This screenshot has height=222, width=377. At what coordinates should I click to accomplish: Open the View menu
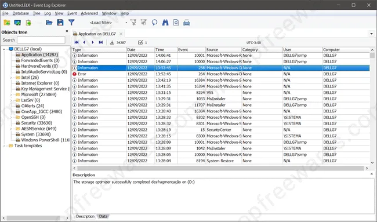59,13
